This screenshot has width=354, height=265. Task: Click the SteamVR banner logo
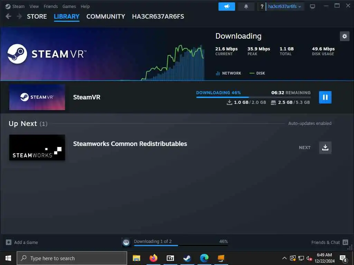47,54
